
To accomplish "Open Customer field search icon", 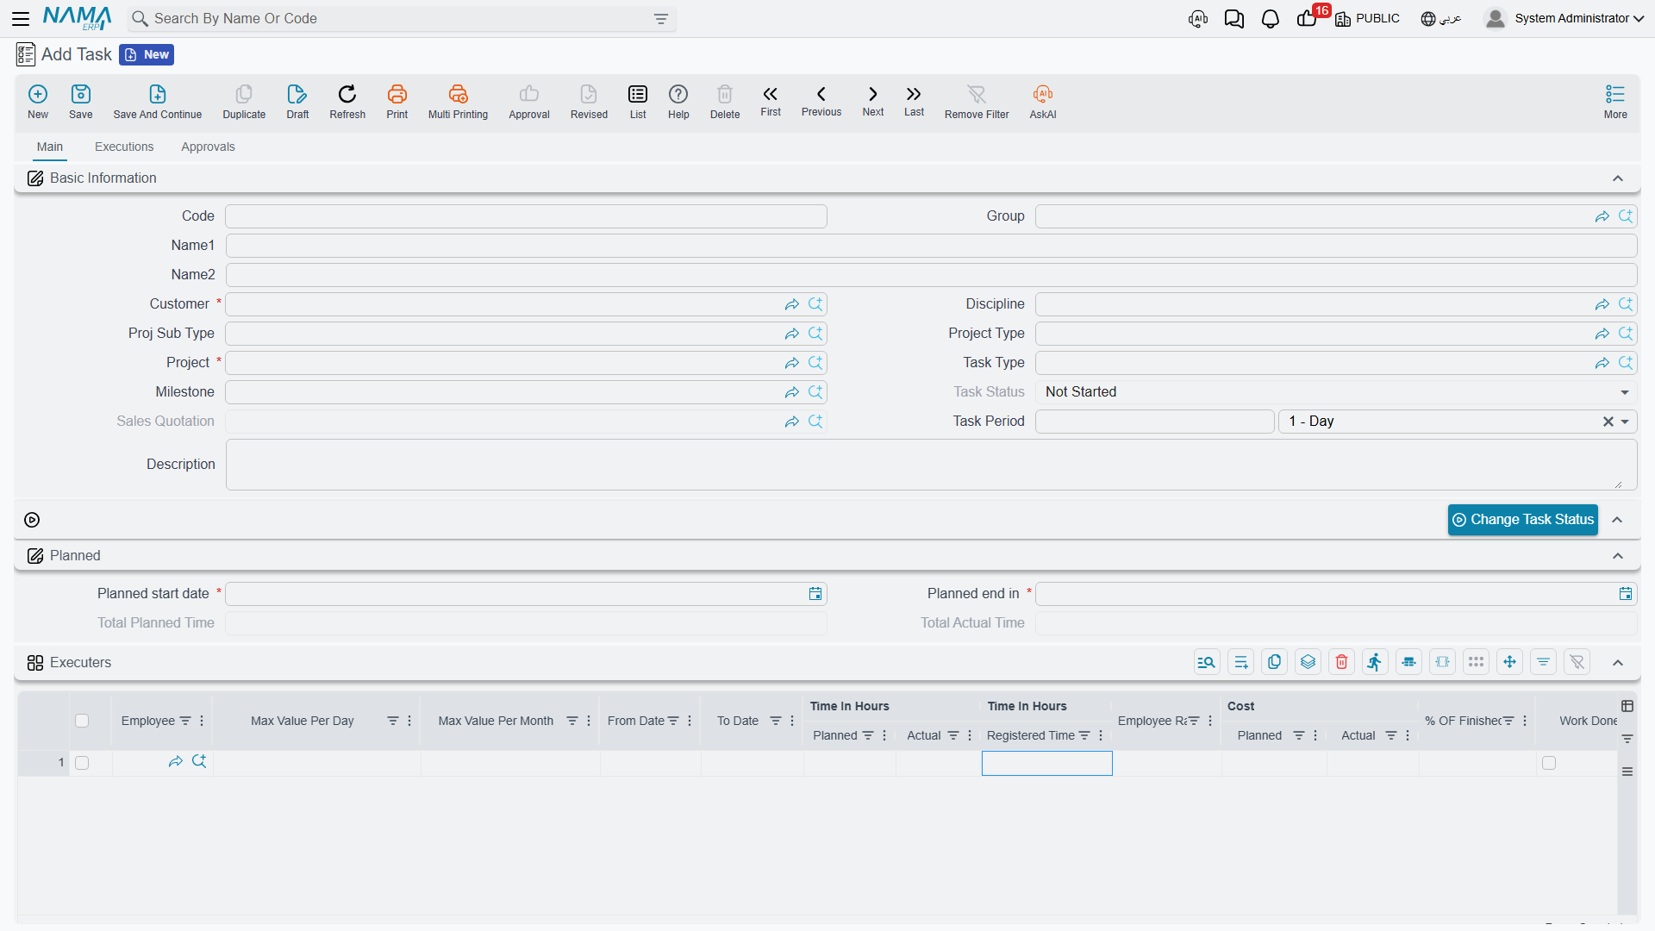I will point(815,304).
